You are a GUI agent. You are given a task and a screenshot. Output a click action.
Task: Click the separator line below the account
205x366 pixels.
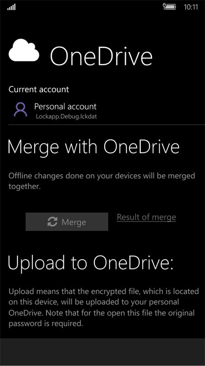coord(107,124)
